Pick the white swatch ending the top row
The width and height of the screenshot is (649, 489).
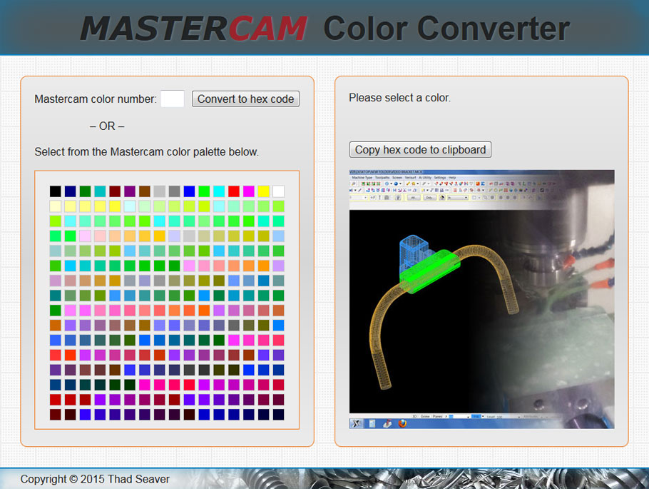click(279, 191)
